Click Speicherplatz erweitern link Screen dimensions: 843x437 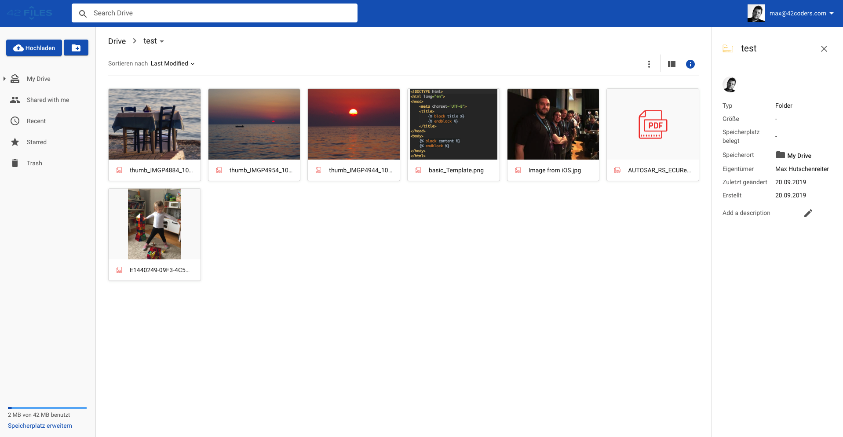click(x=40, y=426)
